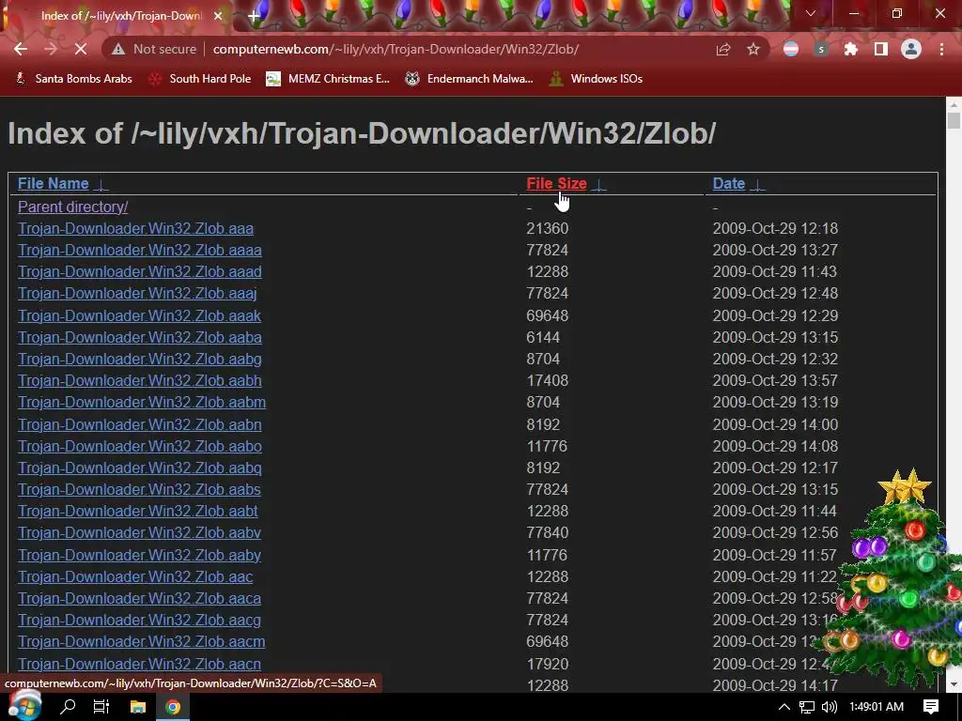Show hidden system tray icons
This screenshot has height=721, width=962.
pos(784,707)
